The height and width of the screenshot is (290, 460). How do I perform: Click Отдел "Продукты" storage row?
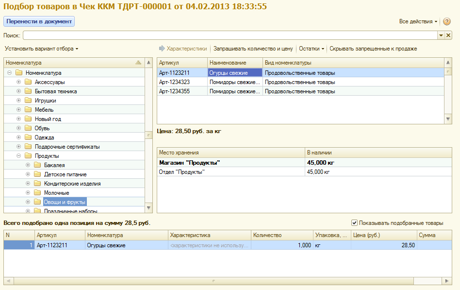tap(304, 171)
